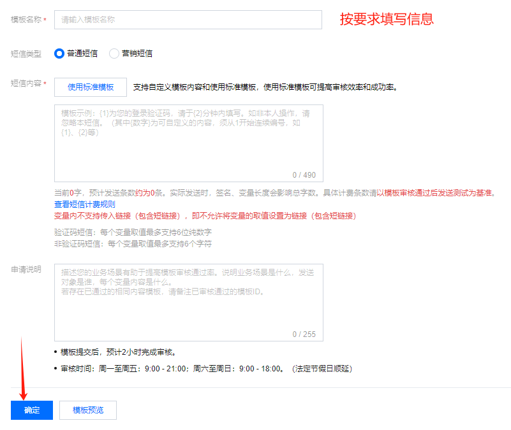The height and width of the screenshot is (430, 511).
Task: Click the red 按要求填写信息 annotation text
Action: pyautogui.click(x=387, y=19)
